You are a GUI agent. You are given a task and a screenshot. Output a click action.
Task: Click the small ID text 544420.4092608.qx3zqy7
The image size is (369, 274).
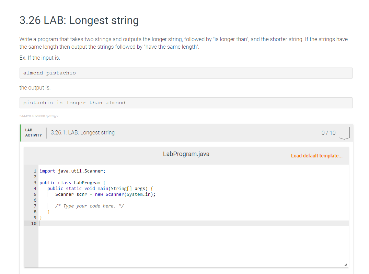pos(39,116)
